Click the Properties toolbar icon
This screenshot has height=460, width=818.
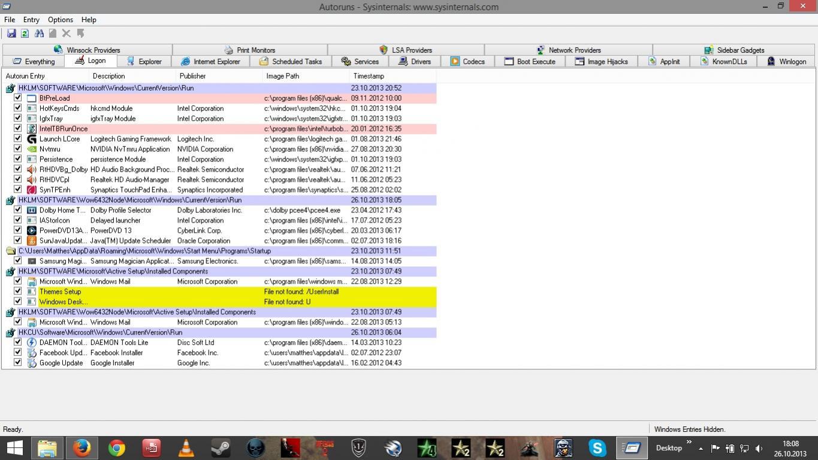53,34
